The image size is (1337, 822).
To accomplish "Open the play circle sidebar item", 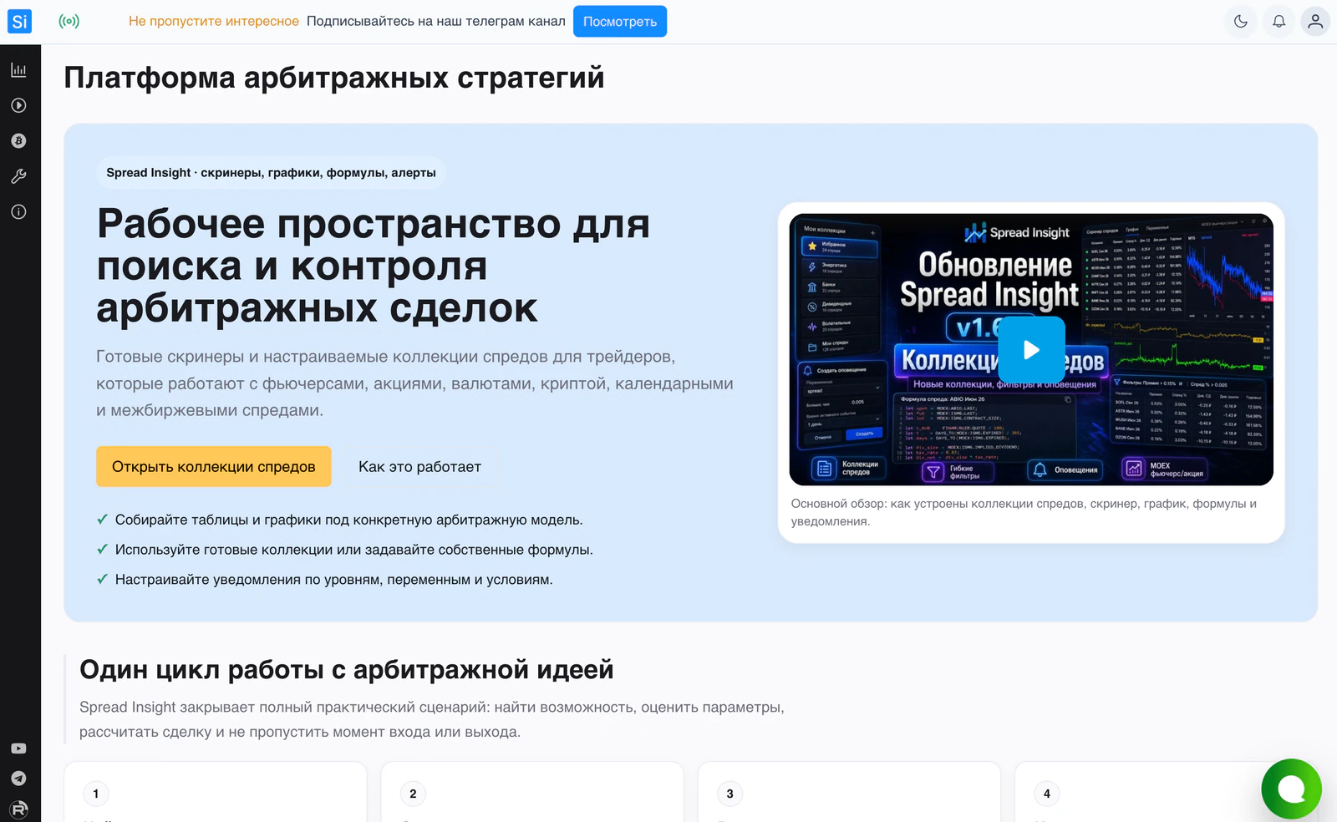I will (x=18, y=105).
